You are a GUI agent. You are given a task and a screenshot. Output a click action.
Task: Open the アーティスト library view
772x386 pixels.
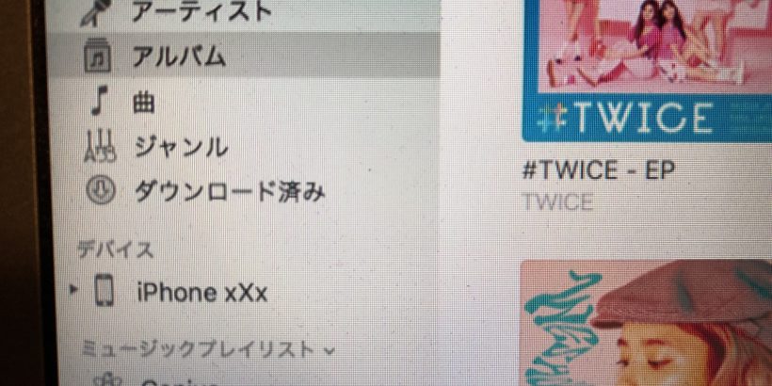click(x=201, y=11)
